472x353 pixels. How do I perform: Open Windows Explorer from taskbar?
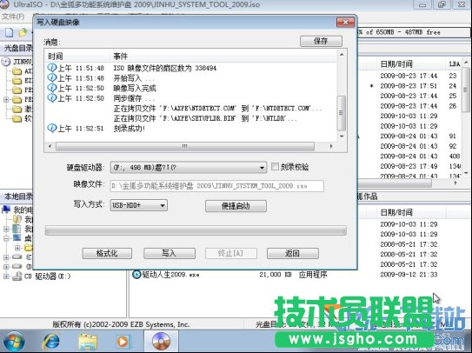click(88, 343)
